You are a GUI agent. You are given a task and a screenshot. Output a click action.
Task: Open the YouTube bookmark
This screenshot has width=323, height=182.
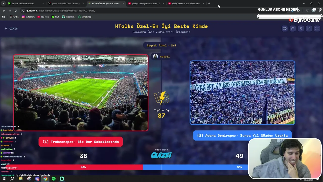coord(43,17)
